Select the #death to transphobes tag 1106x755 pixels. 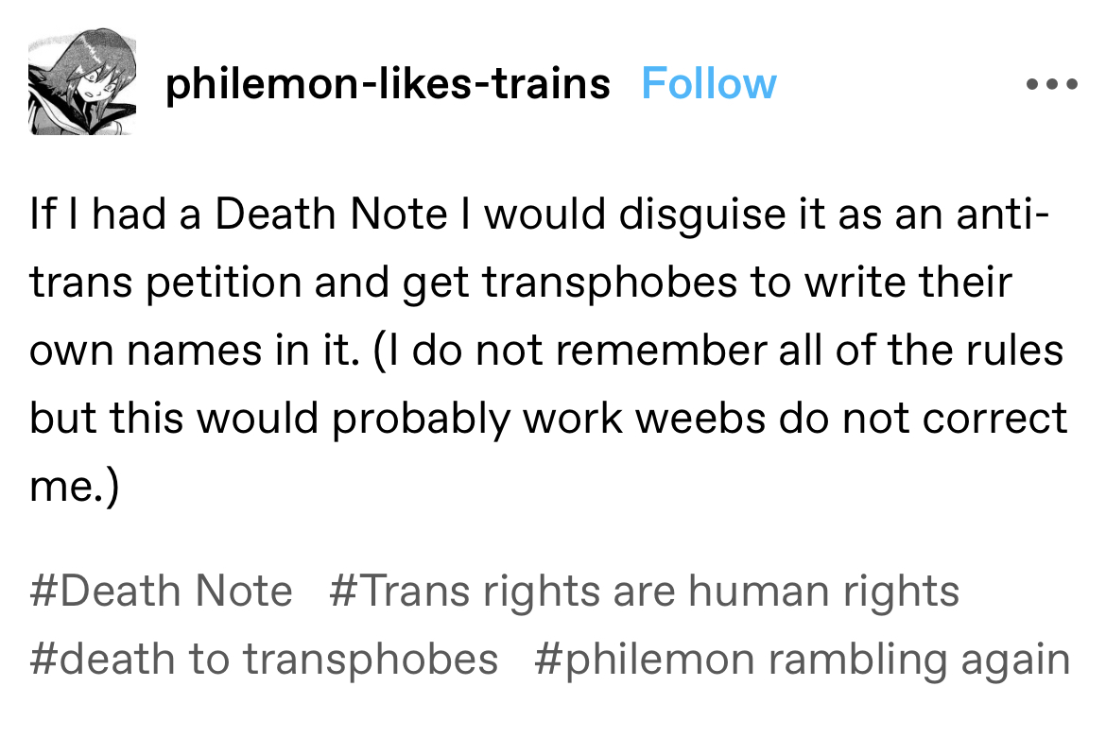pos(264,659)
